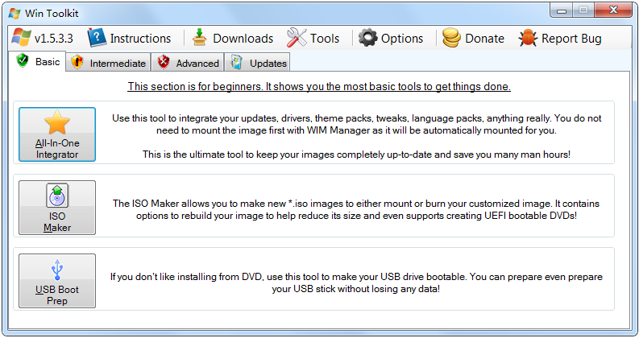Image resolution: width=639 pixels, height=338 pixels.
Task: Launch the USB Boot Prep button
Action: click(57, 281)
